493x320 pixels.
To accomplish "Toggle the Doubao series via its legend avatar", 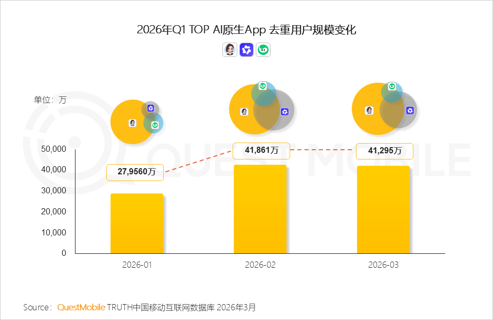I will pyautogui.click(x=230, y=50).
